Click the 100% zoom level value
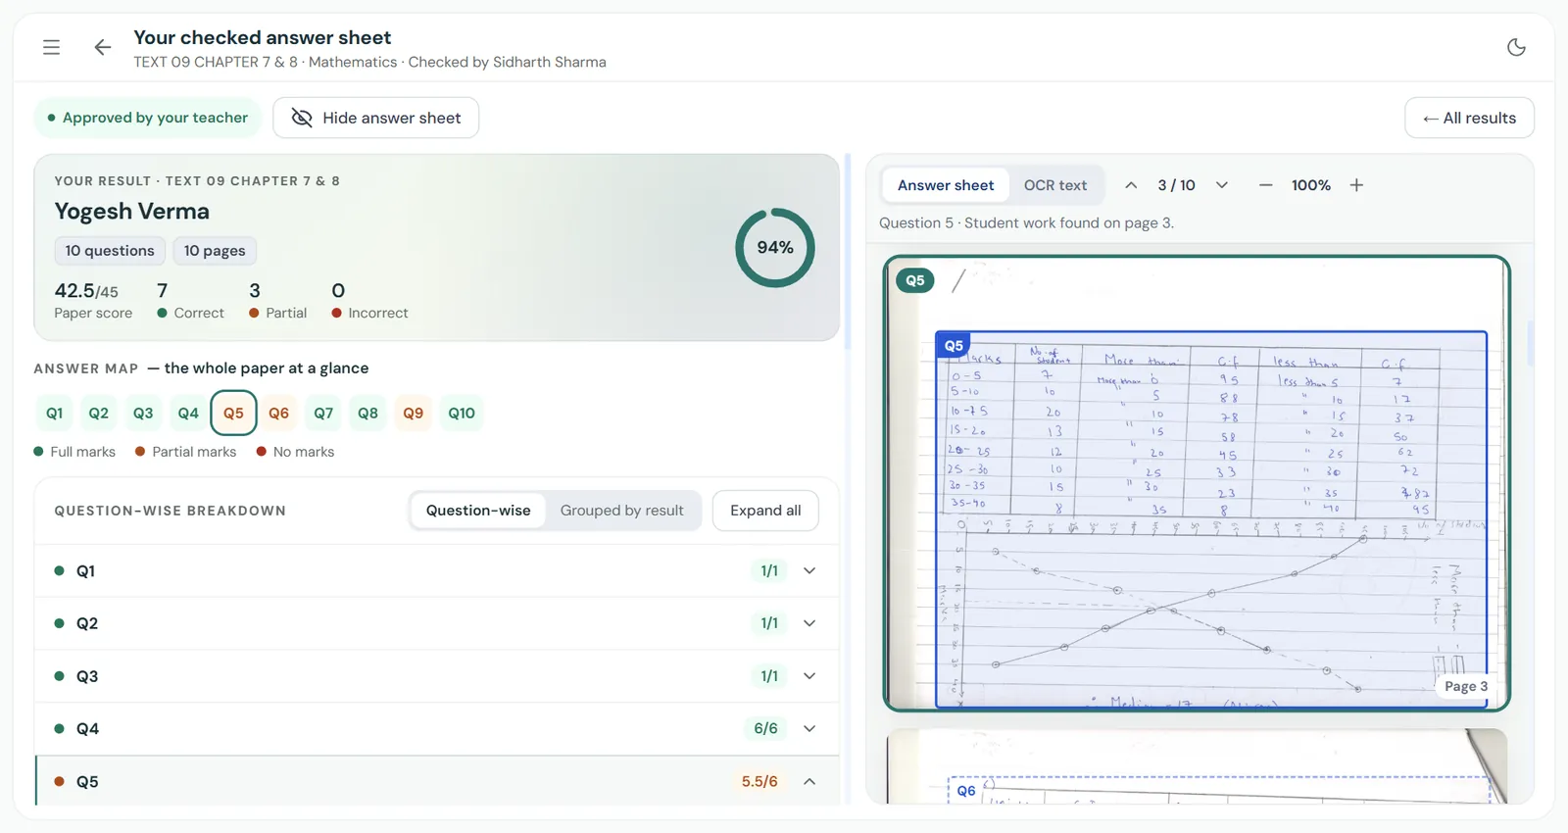 click(x=1310, y=185)
